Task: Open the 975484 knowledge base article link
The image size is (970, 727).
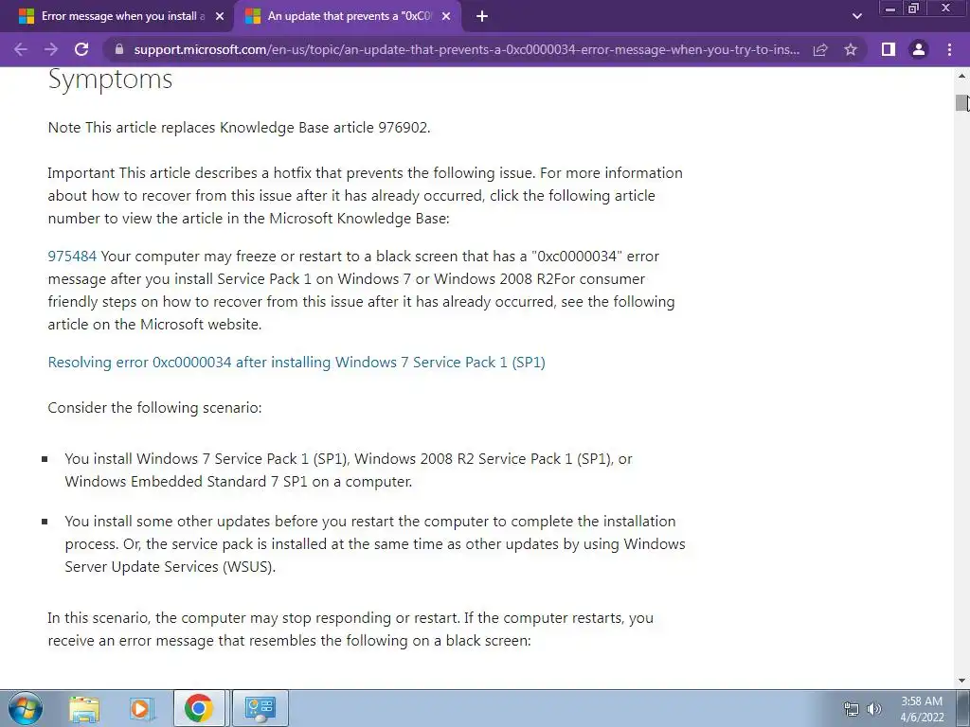Action: tap(72, 257)
